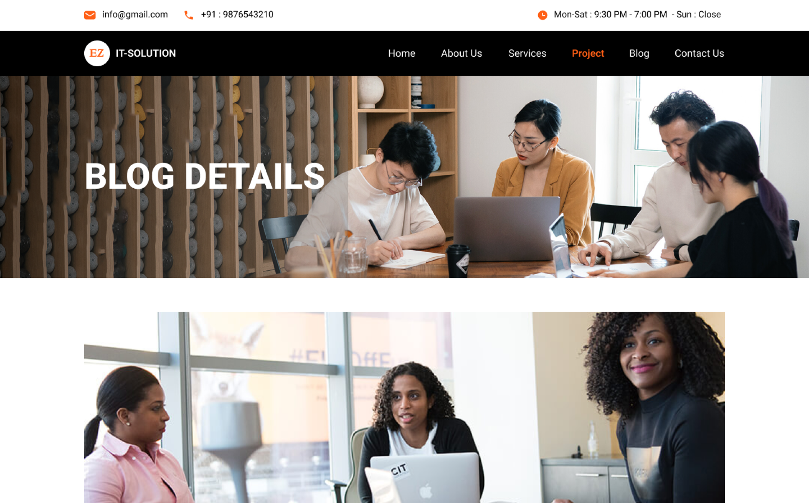Call the +91 : 9876543210 number link
The image size is (809, 503).
click(x=237, y=15)
